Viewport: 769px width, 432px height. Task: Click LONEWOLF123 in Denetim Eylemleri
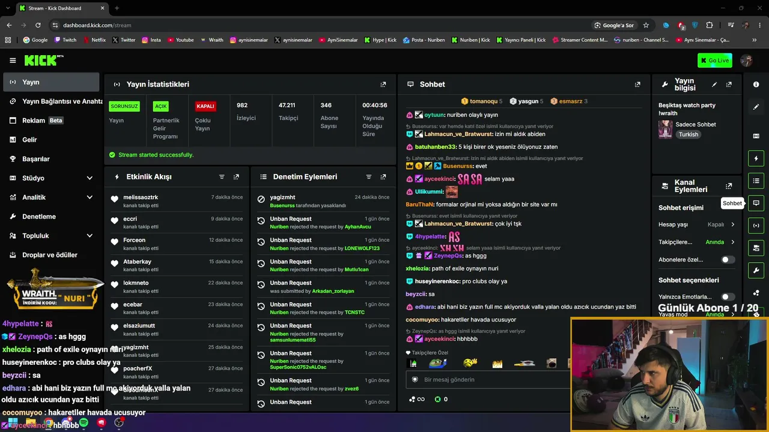[362, 248]
